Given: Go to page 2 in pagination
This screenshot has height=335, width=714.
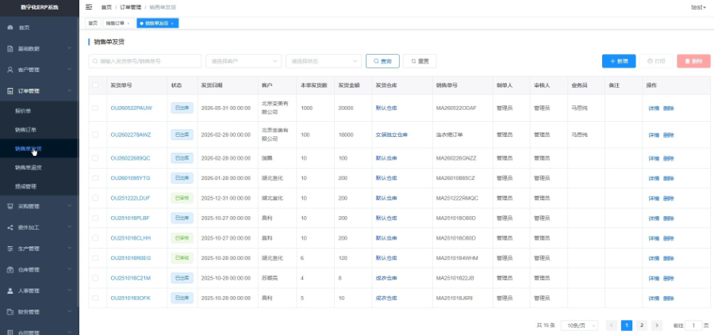Looking at the screenshot, I should (x=642, y=325).
